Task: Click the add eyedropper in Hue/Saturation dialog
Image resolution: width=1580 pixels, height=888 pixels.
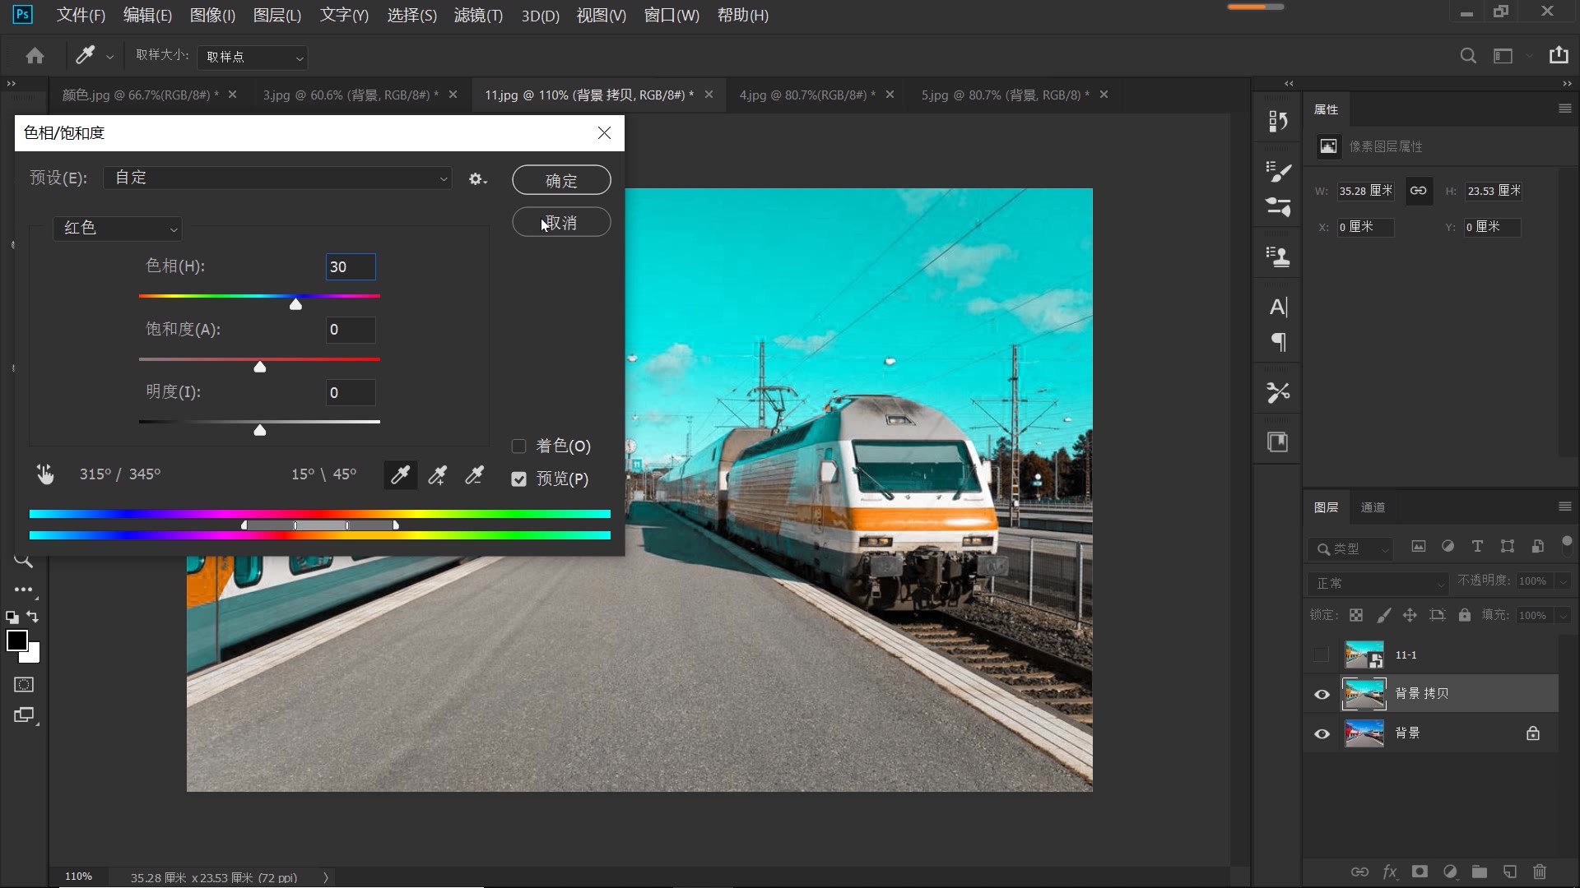Action: [437, 475]
